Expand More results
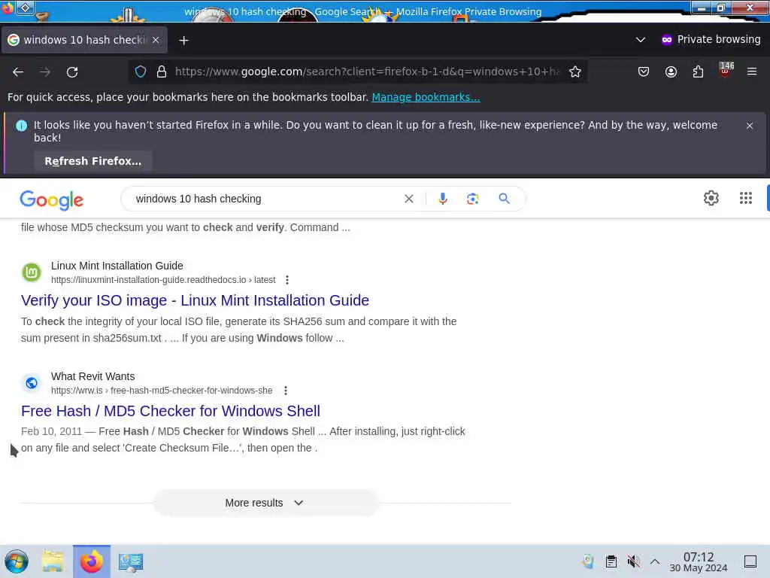 265,503
